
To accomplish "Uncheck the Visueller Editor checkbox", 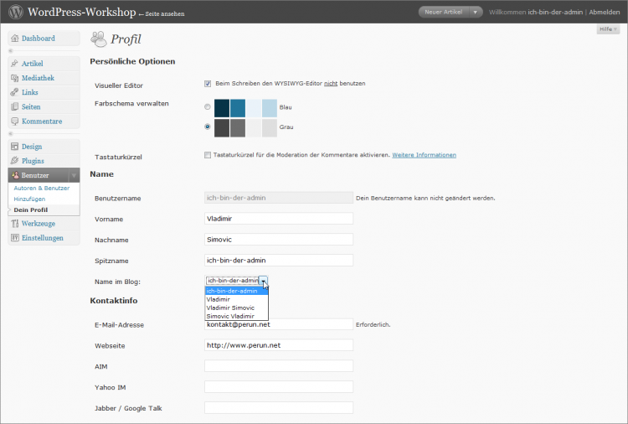I will (208, 84).
